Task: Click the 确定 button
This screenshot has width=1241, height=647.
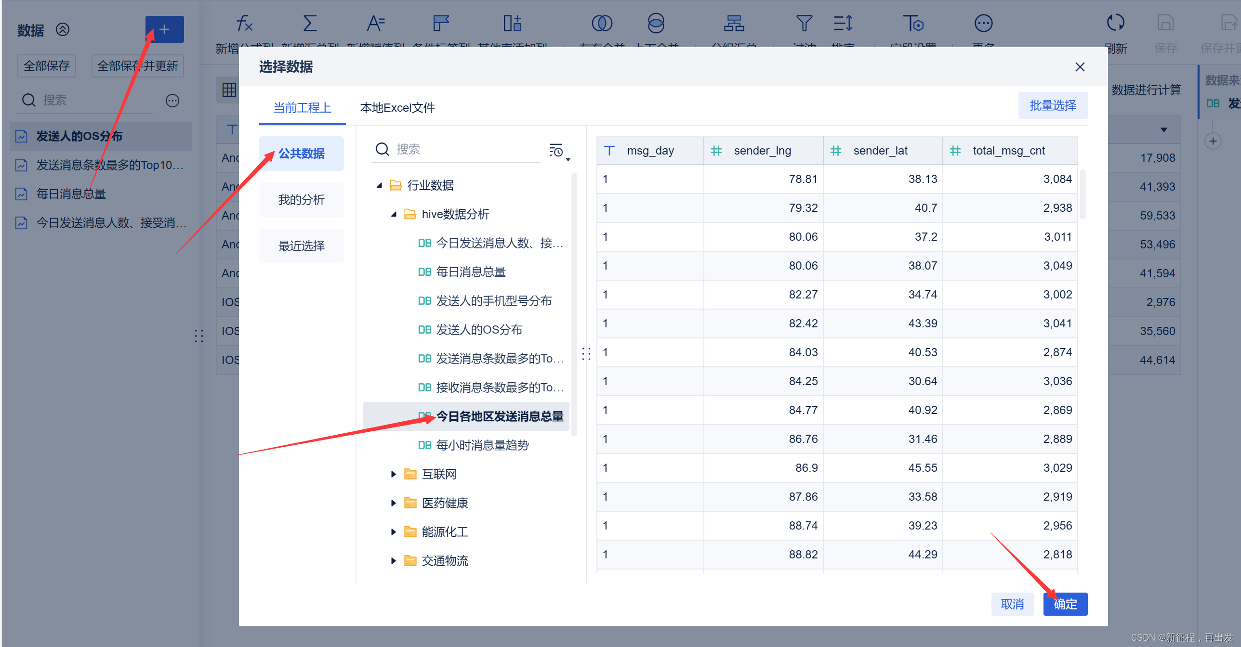Action: (x=1065, y=604)
